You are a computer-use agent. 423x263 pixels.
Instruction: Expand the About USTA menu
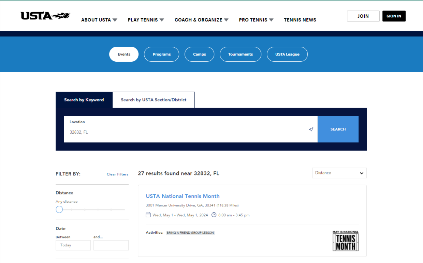coord(99,20)
